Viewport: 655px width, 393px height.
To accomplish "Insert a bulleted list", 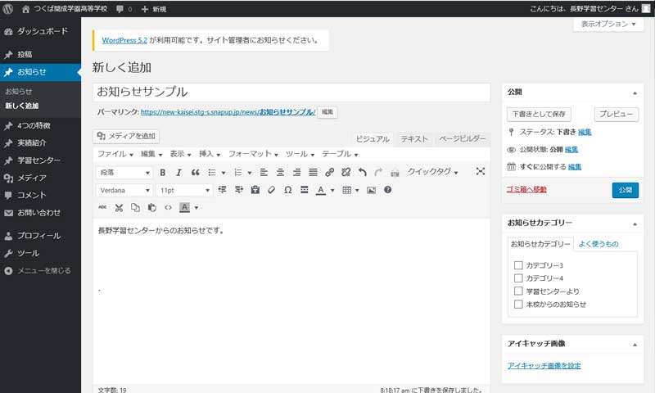I will (212, 172).
